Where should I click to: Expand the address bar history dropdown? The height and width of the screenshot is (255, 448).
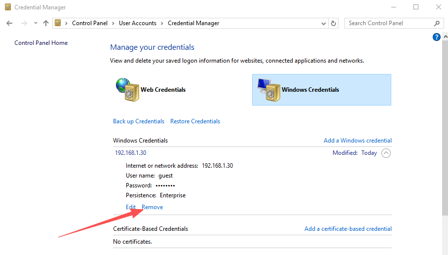(324, 23)
